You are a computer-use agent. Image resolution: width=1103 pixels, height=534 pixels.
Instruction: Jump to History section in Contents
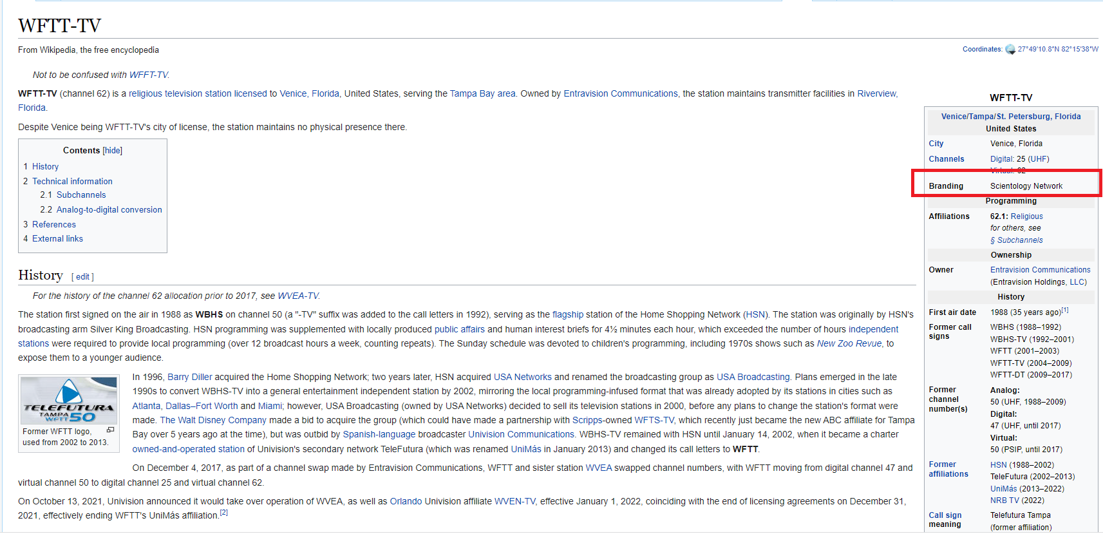45,167
